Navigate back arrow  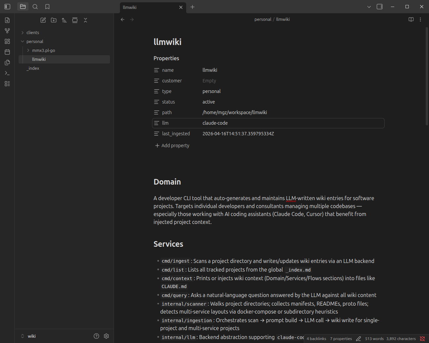pos(123,20)
